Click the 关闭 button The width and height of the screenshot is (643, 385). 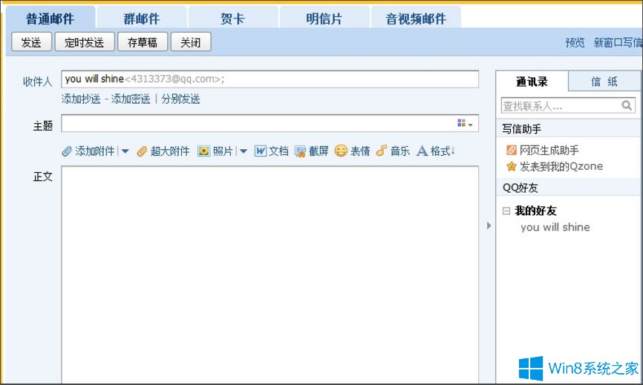tap(191, 42)
